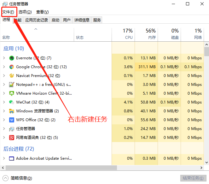This screenshot has height=184, width=209.
Task: Expand the 任务管理器 process row
Action: click(x=4, y=129)
